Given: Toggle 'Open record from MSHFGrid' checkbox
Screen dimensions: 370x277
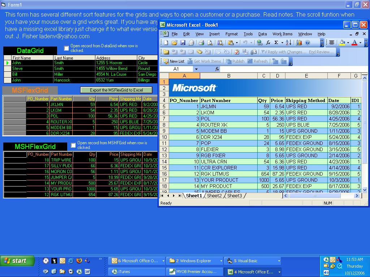Looking at the screenshot, I should click(73, 145).
